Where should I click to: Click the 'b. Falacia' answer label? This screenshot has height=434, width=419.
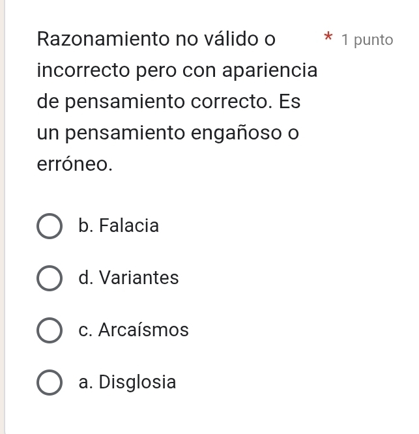(x=118, y=226)
